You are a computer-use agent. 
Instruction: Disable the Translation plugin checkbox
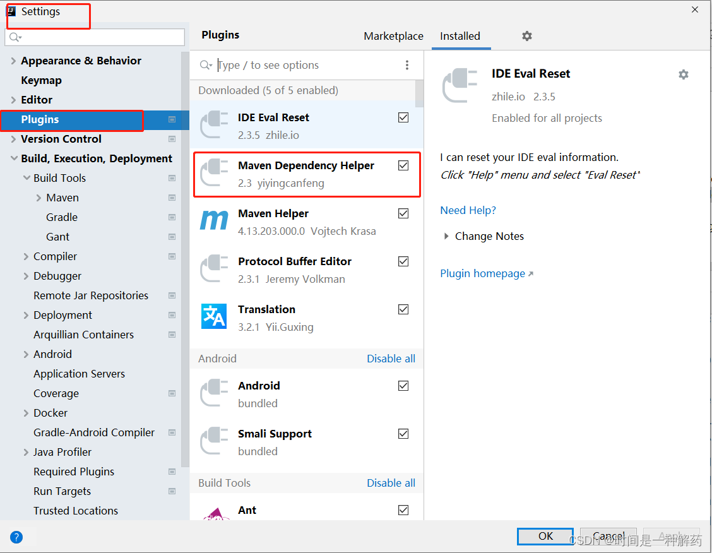point(403,309)
